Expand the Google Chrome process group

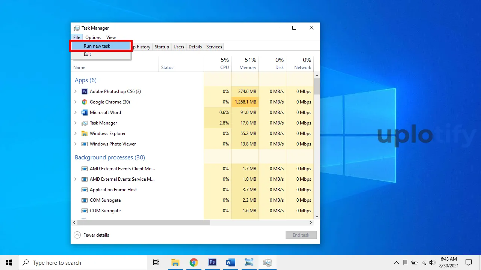[x=75, y=102]
